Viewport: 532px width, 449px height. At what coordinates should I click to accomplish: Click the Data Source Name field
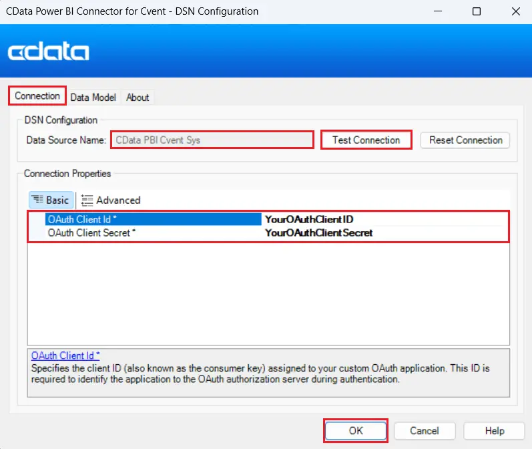(212, 140)
